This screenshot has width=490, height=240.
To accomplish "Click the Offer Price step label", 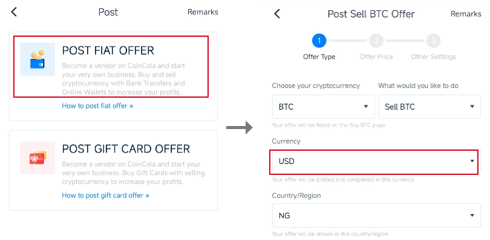I will click(x=376, y=57).
